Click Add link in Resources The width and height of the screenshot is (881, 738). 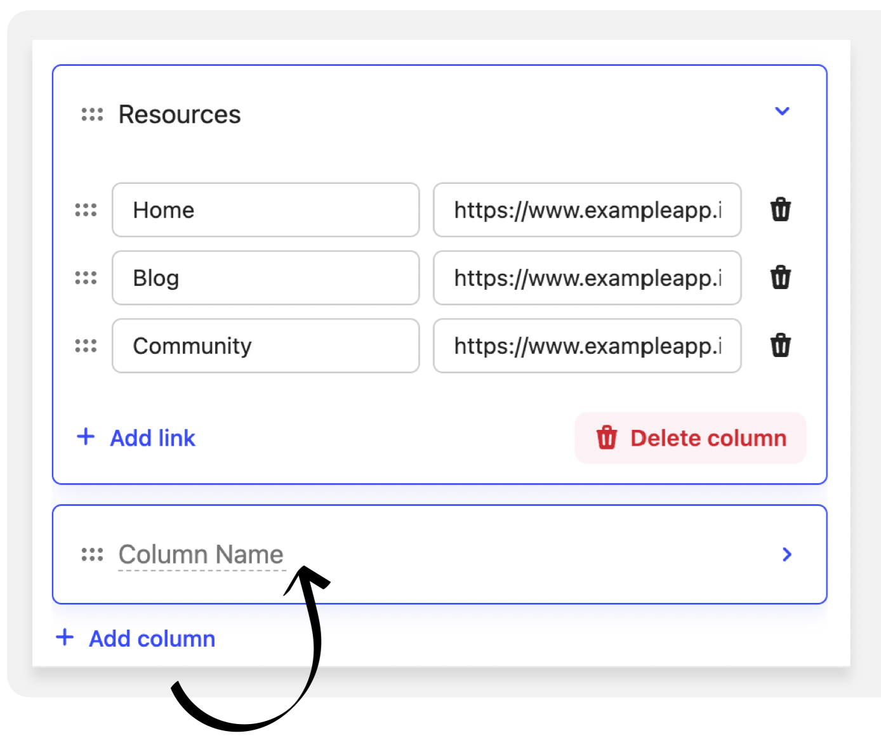click(x=136, y=437)
